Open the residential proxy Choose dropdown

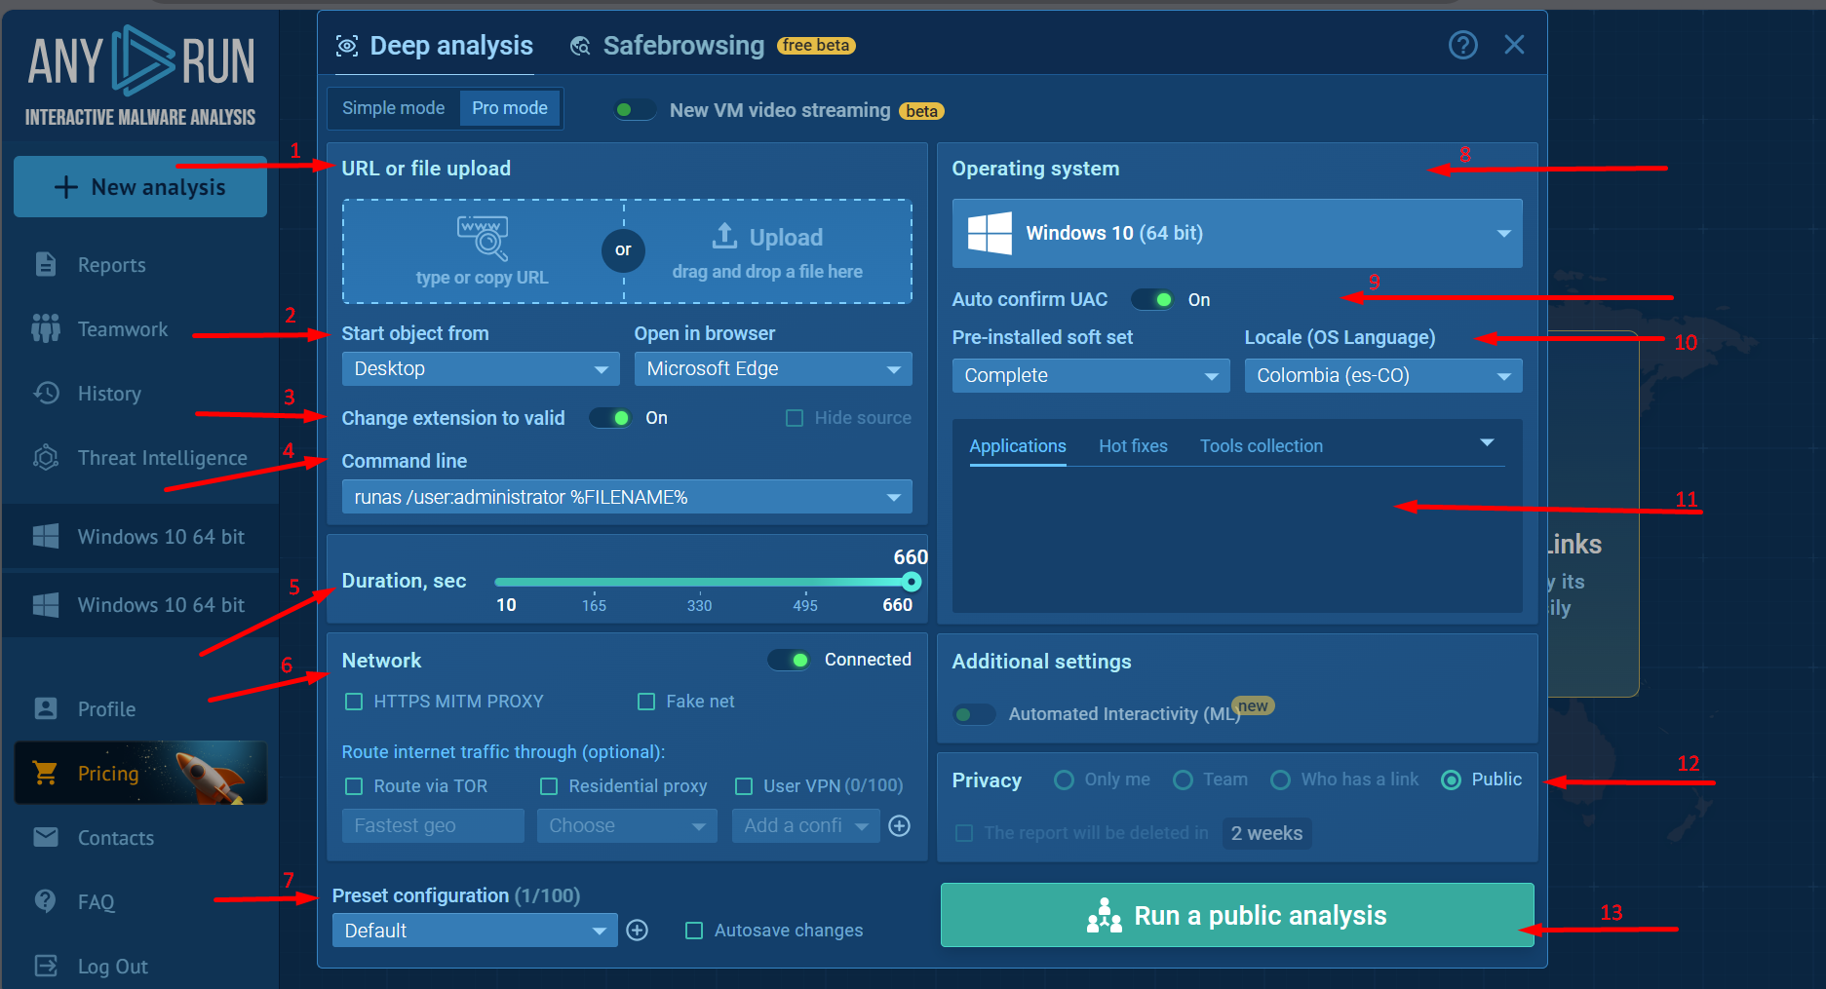coord(627,826)
